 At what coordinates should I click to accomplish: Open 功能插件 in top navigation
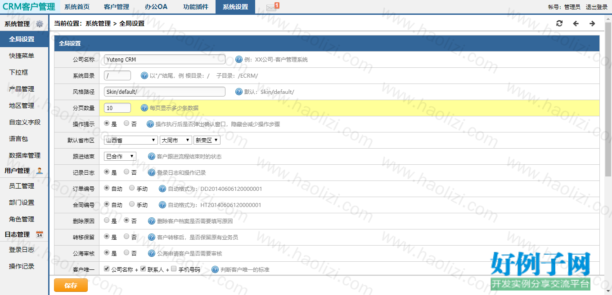(196, 7)
